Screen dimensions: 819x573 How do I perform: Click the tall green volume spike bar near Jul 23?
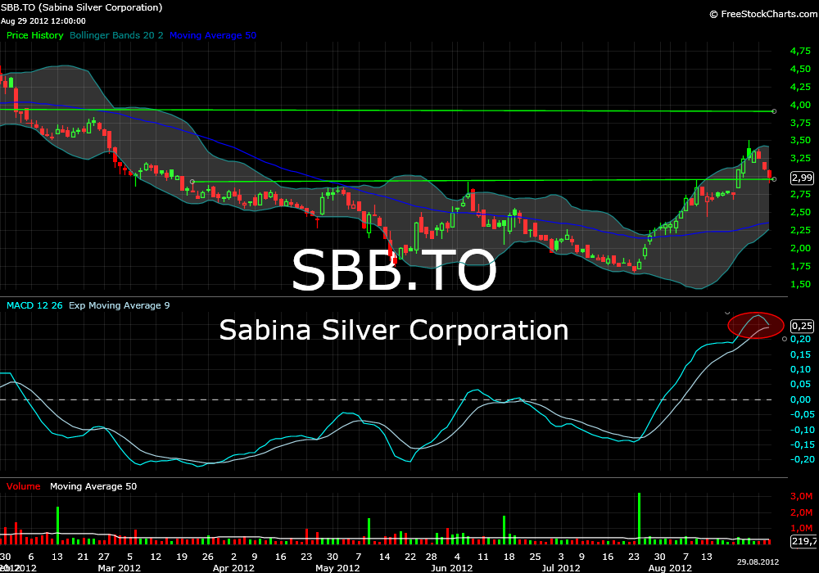(x=639, y=517)
